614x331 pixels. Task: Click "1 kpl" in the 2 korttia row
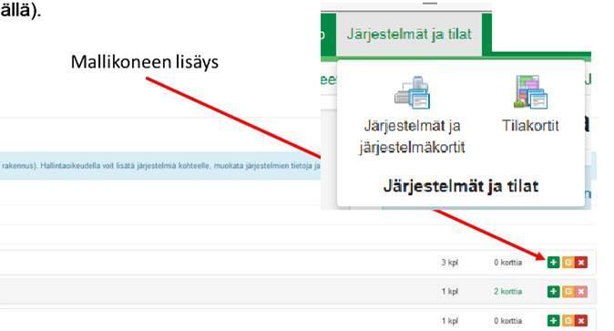click(x=449, y=292)
